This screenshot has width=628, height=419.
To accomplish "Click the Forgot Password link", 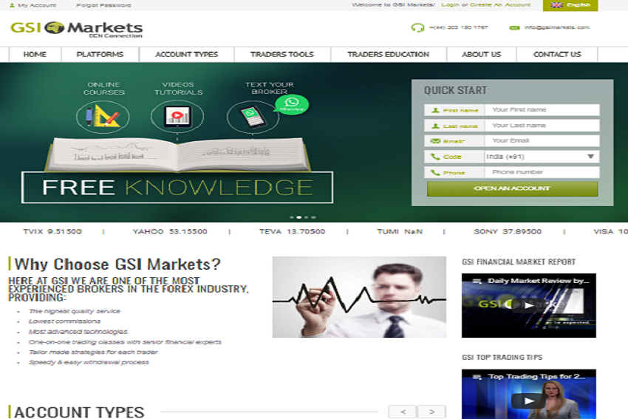I will point(103,5).
